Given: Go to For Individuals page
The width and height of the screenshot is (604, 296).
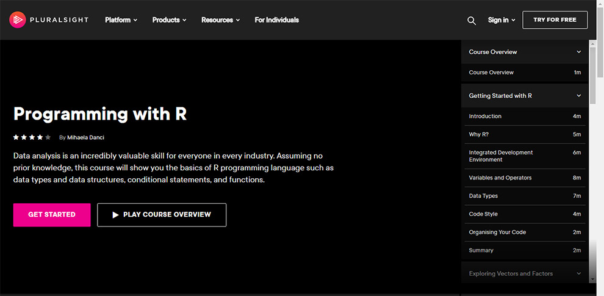Looking at the screenshot, I should click(276, 20).
